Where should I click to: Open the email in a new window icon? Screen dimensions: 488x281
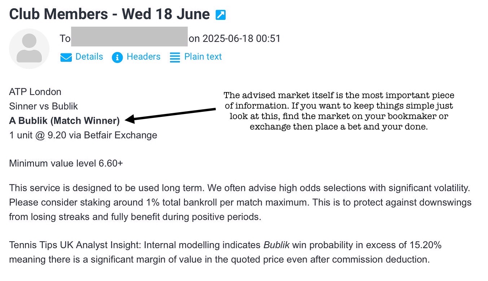coord(220,15)
